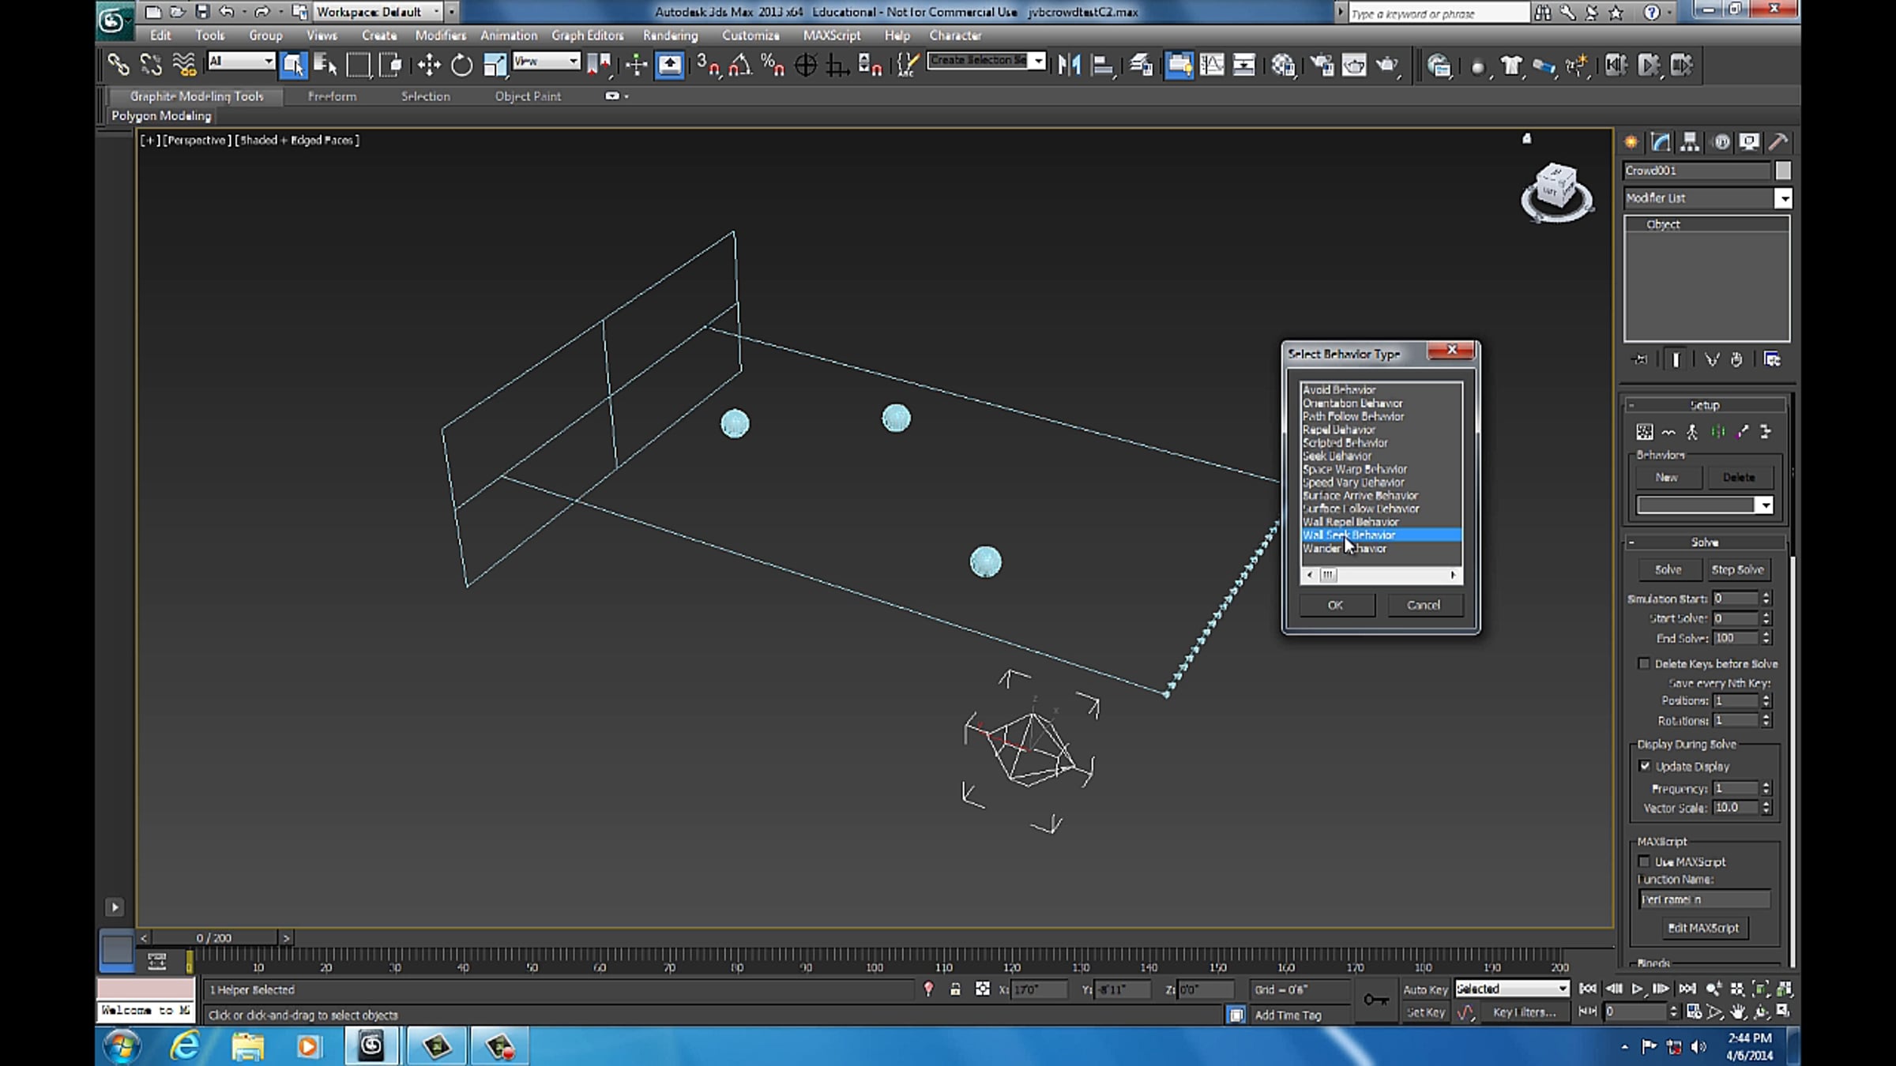
Task: Activate the Select and Rotate tool
Action: 461,65
